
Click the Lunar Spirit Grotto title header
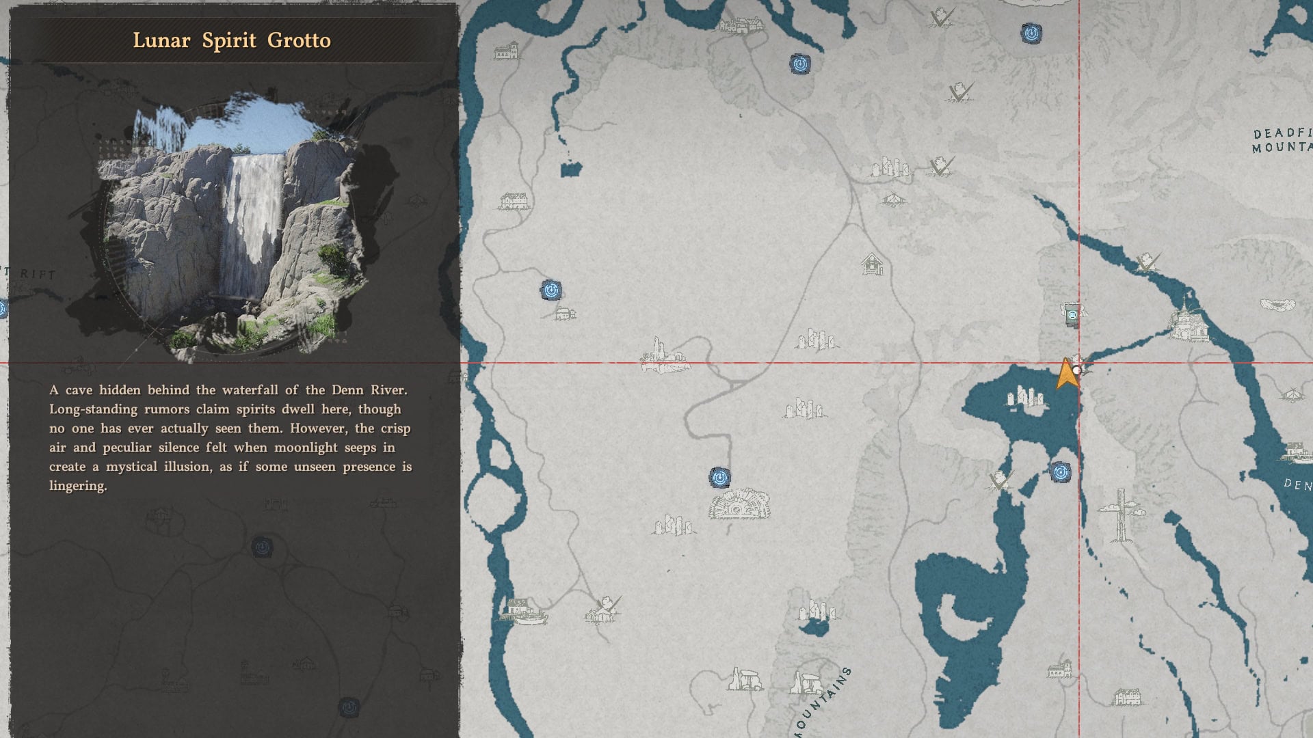[231, 40]
